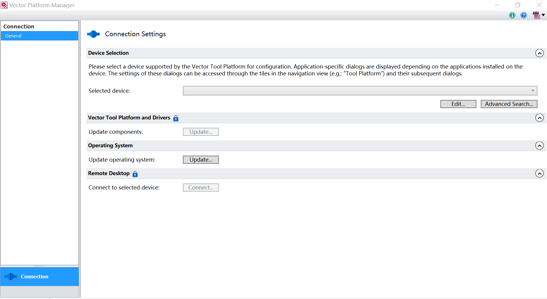Click Connect... to selected device
Screen dimensions: 547x299
click(201, 187)
